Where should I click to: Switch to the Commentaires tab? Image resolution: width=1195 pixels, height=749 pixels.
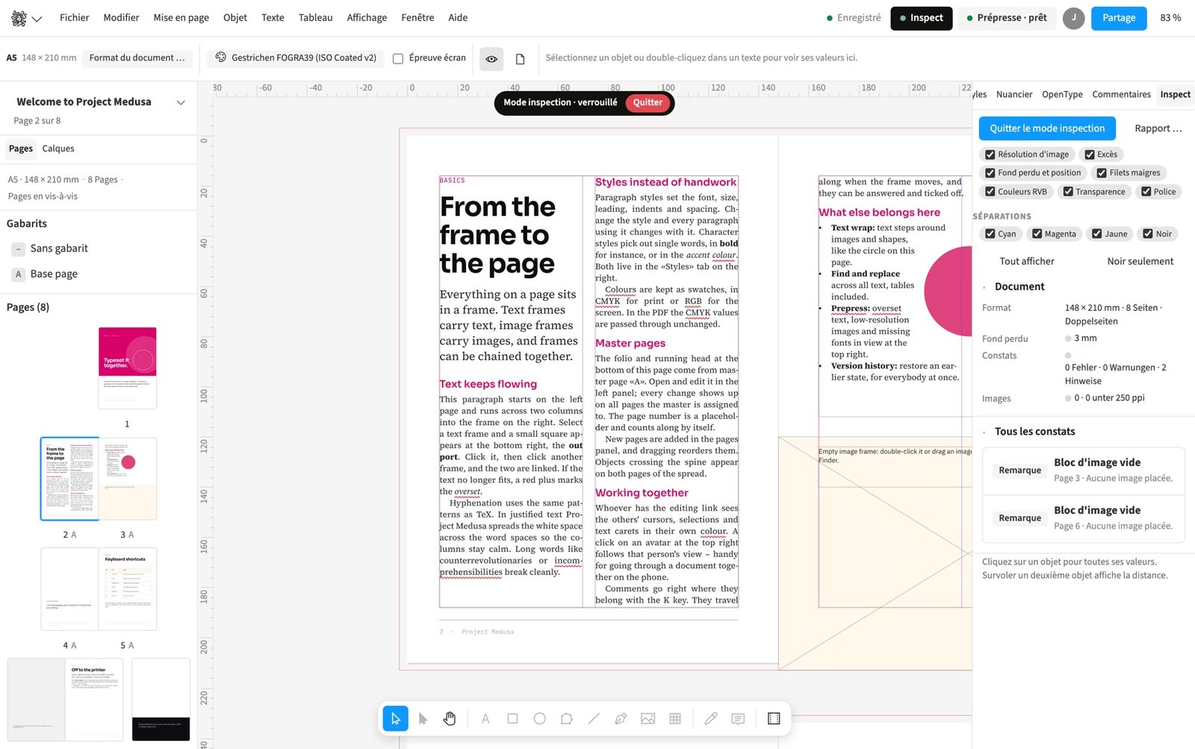point(1121,94)
